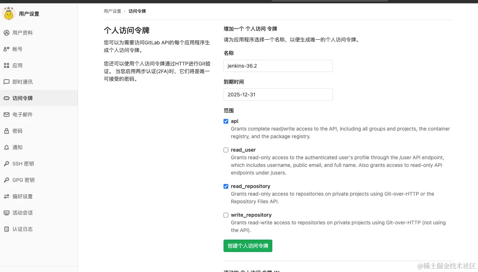Image resolution: width=478 pixels, height=272 pixels.
Task: Click the 即时通讯 chat bubble icon
Action: pos(7,82)
